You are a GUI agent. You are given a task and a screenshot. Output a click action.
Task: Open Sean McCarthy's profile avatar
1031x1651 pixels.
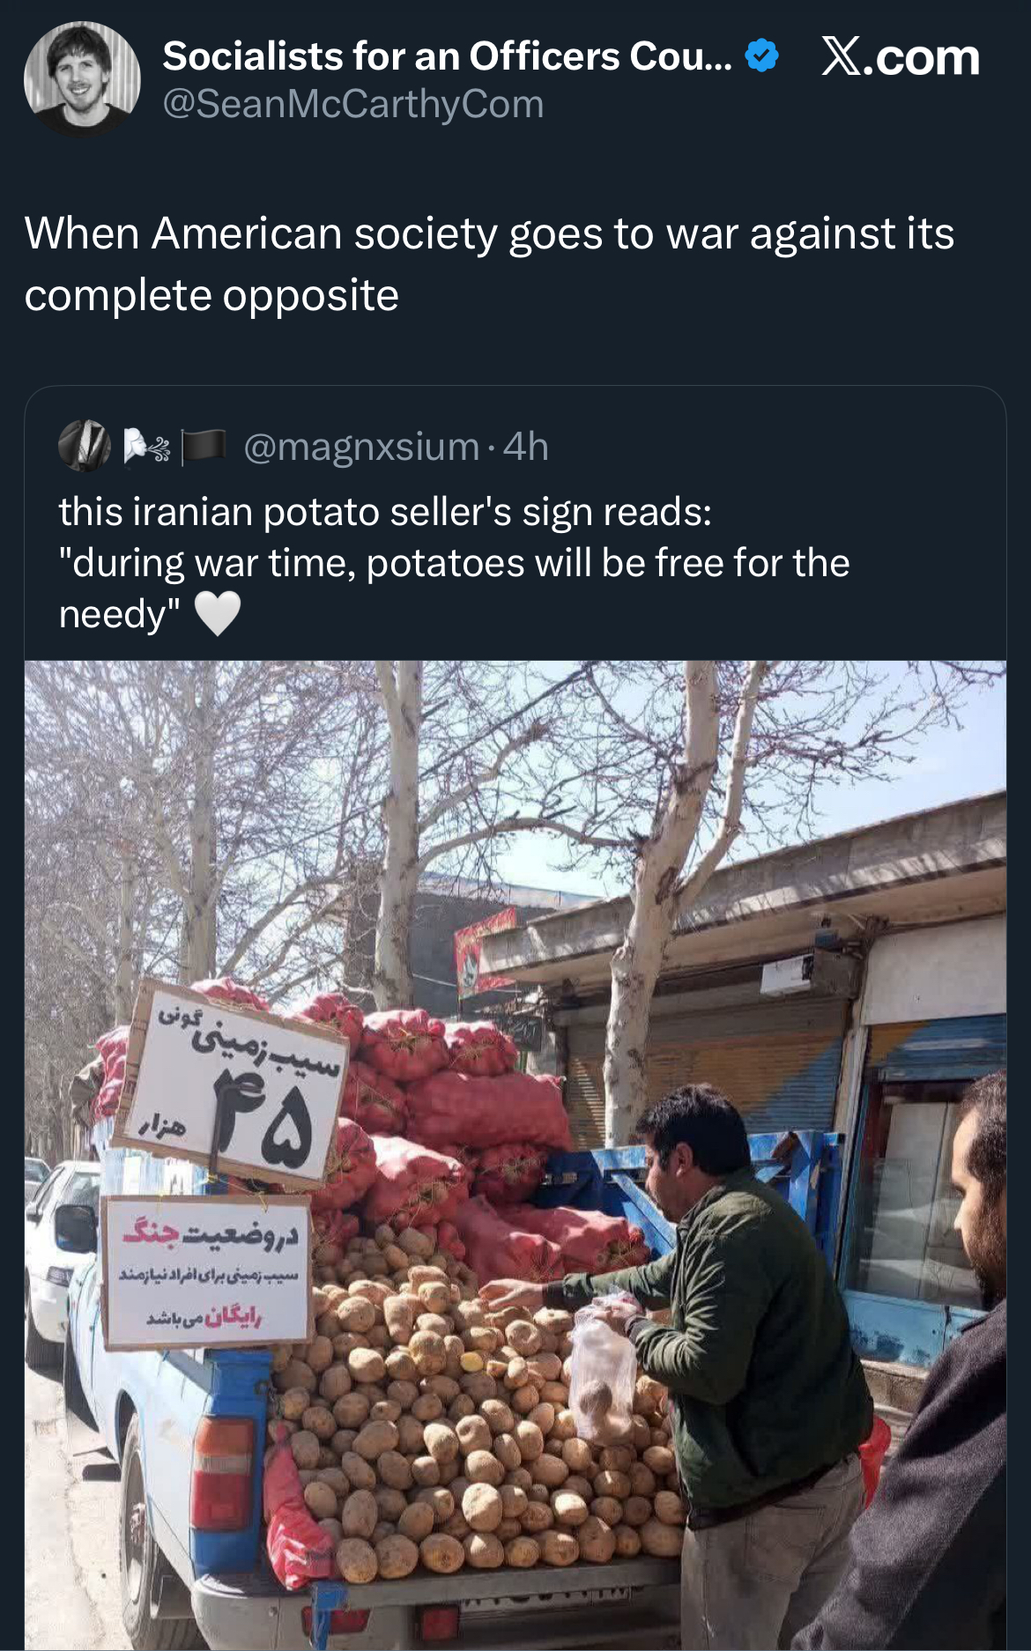[x=82, y=79]
